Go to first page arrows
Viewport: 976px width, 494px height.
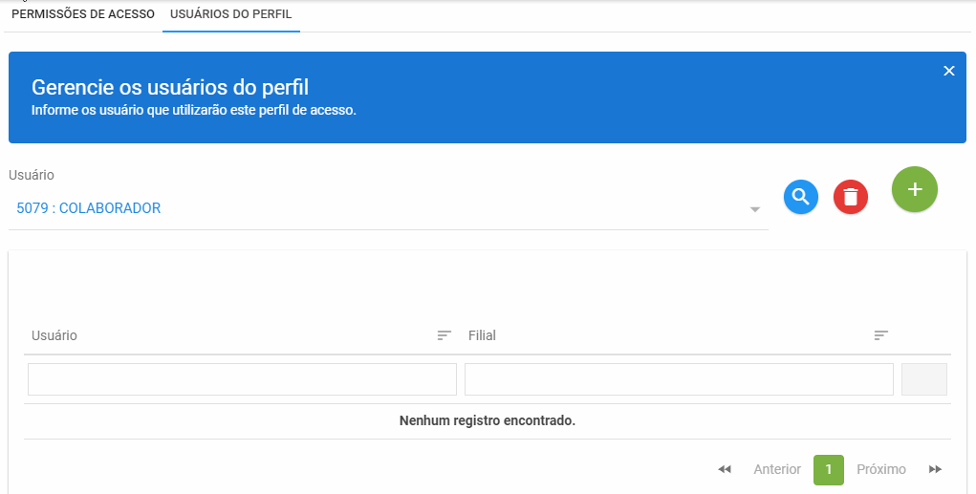725,469
